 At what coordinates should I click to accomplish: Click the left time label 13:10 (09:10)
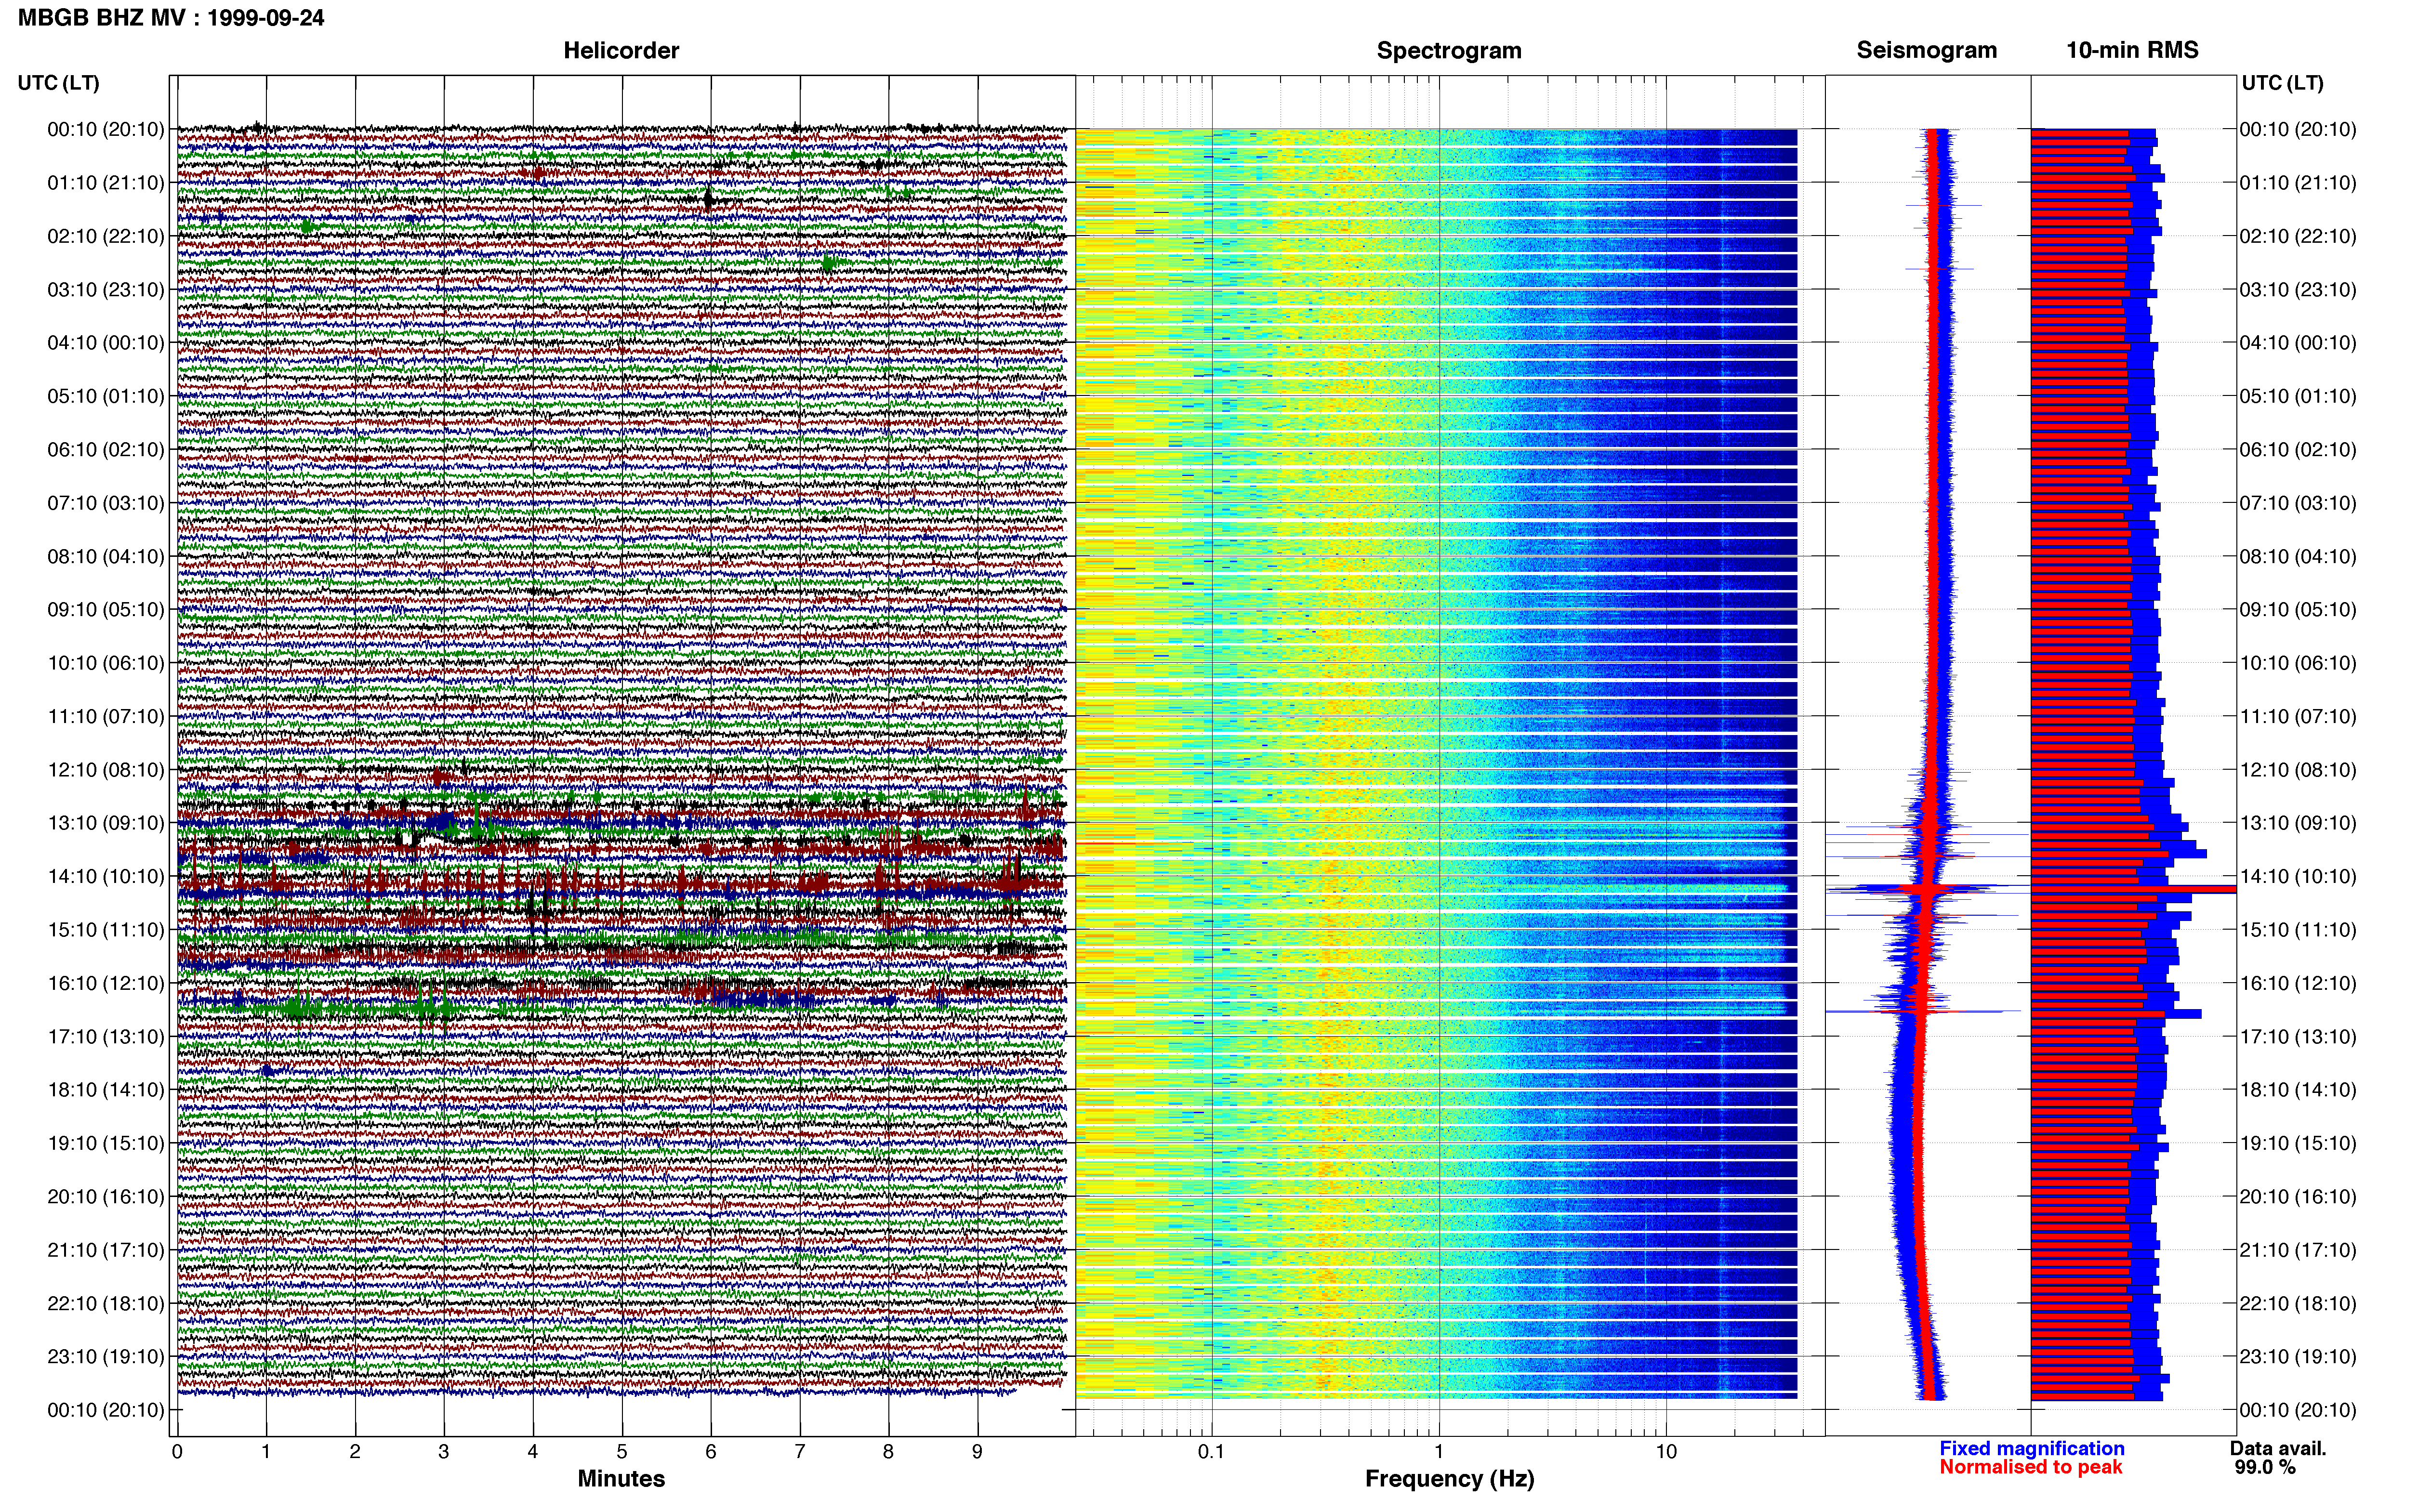106,823
